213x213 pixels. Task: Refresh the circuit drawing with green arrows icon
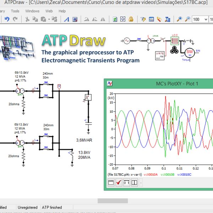pyautogui.click(x=115, y=19)
